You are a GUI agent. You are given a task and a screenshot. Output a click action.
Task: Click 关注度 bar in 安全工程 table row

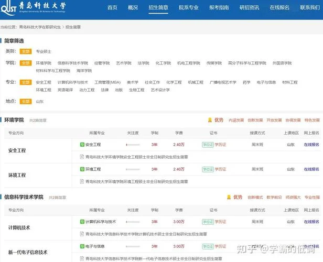click(x=133, y=145)
